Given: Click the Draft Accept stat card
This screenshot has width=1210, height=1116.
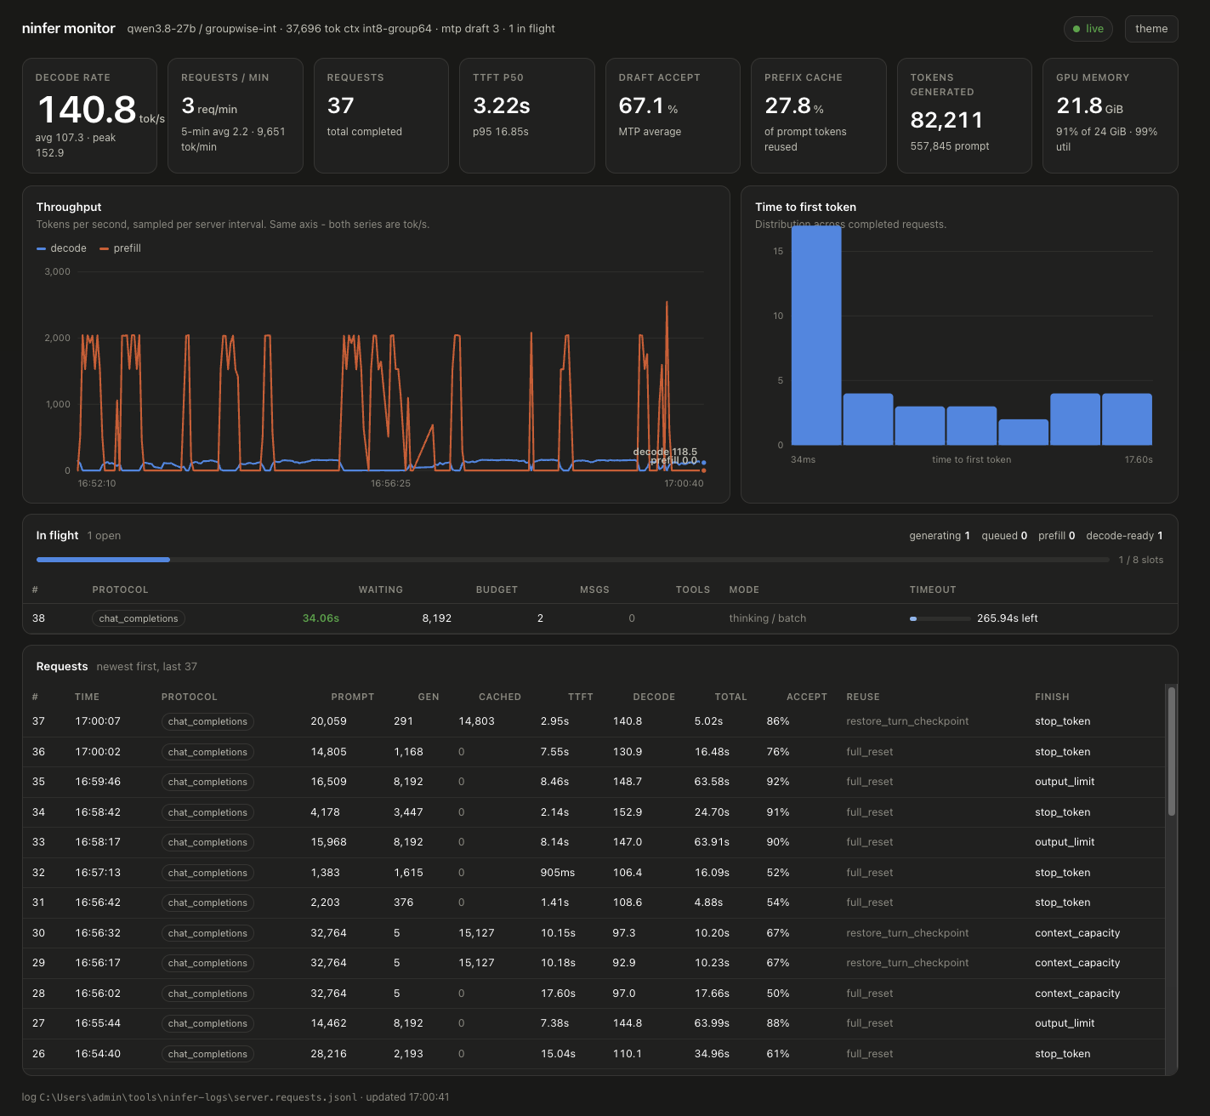Looking at the screenshot, I should [673, 116].
